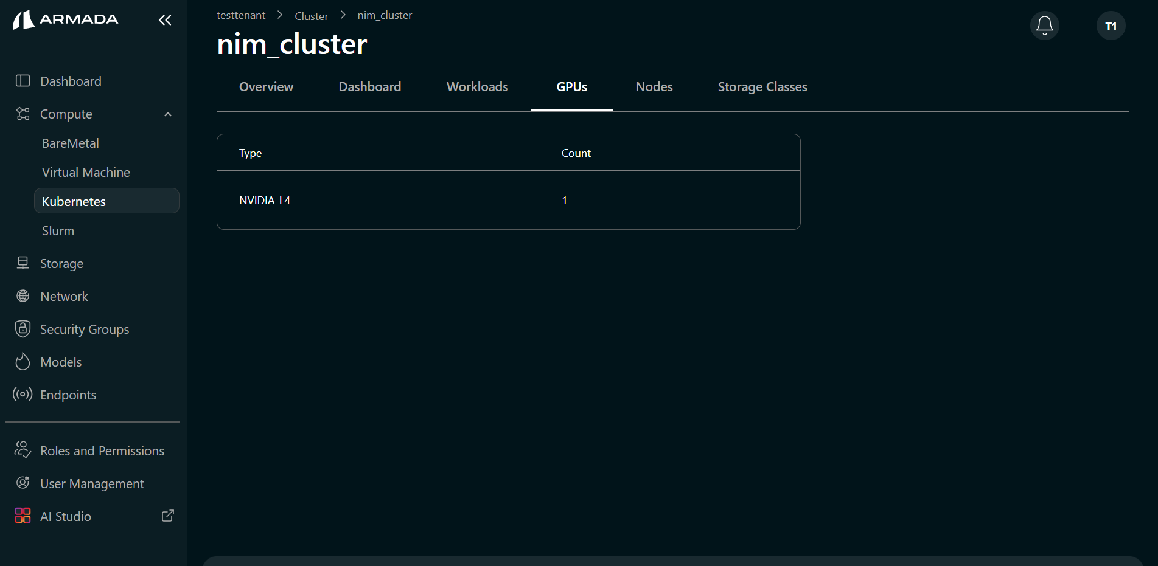Select the Models flame icon
The height and width of the screenshot is (566, 1158).
[x=23, y=361]
